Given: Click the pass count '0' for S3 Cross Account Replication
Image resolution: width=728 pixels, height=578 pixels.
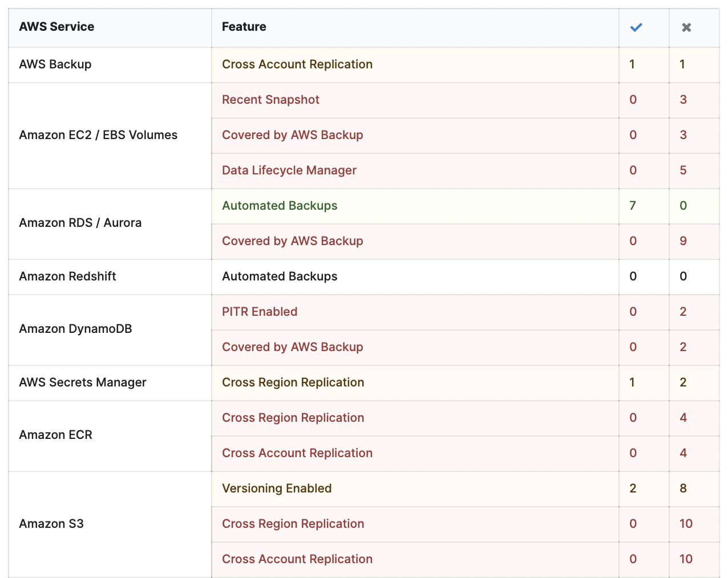Looking at the screenshot, I should click(x=633, y=559).
